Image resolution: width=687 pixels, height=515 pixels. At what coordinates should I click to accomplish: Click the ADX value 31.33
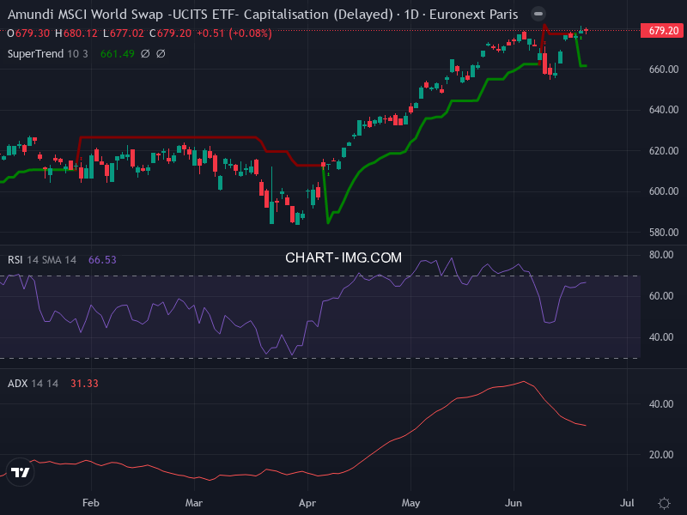(84, 384)
